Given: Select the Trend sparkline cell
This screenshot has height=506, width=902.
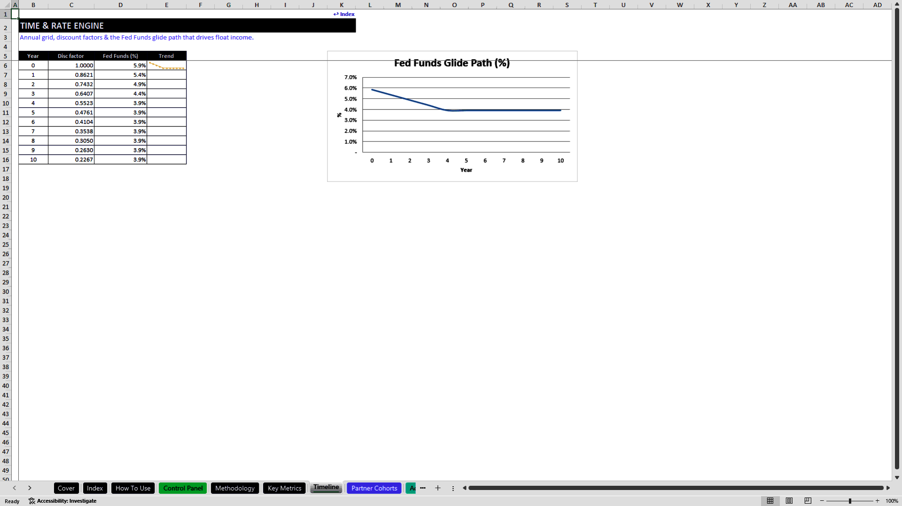Looking at the screenshot, I should pos(166,65).
